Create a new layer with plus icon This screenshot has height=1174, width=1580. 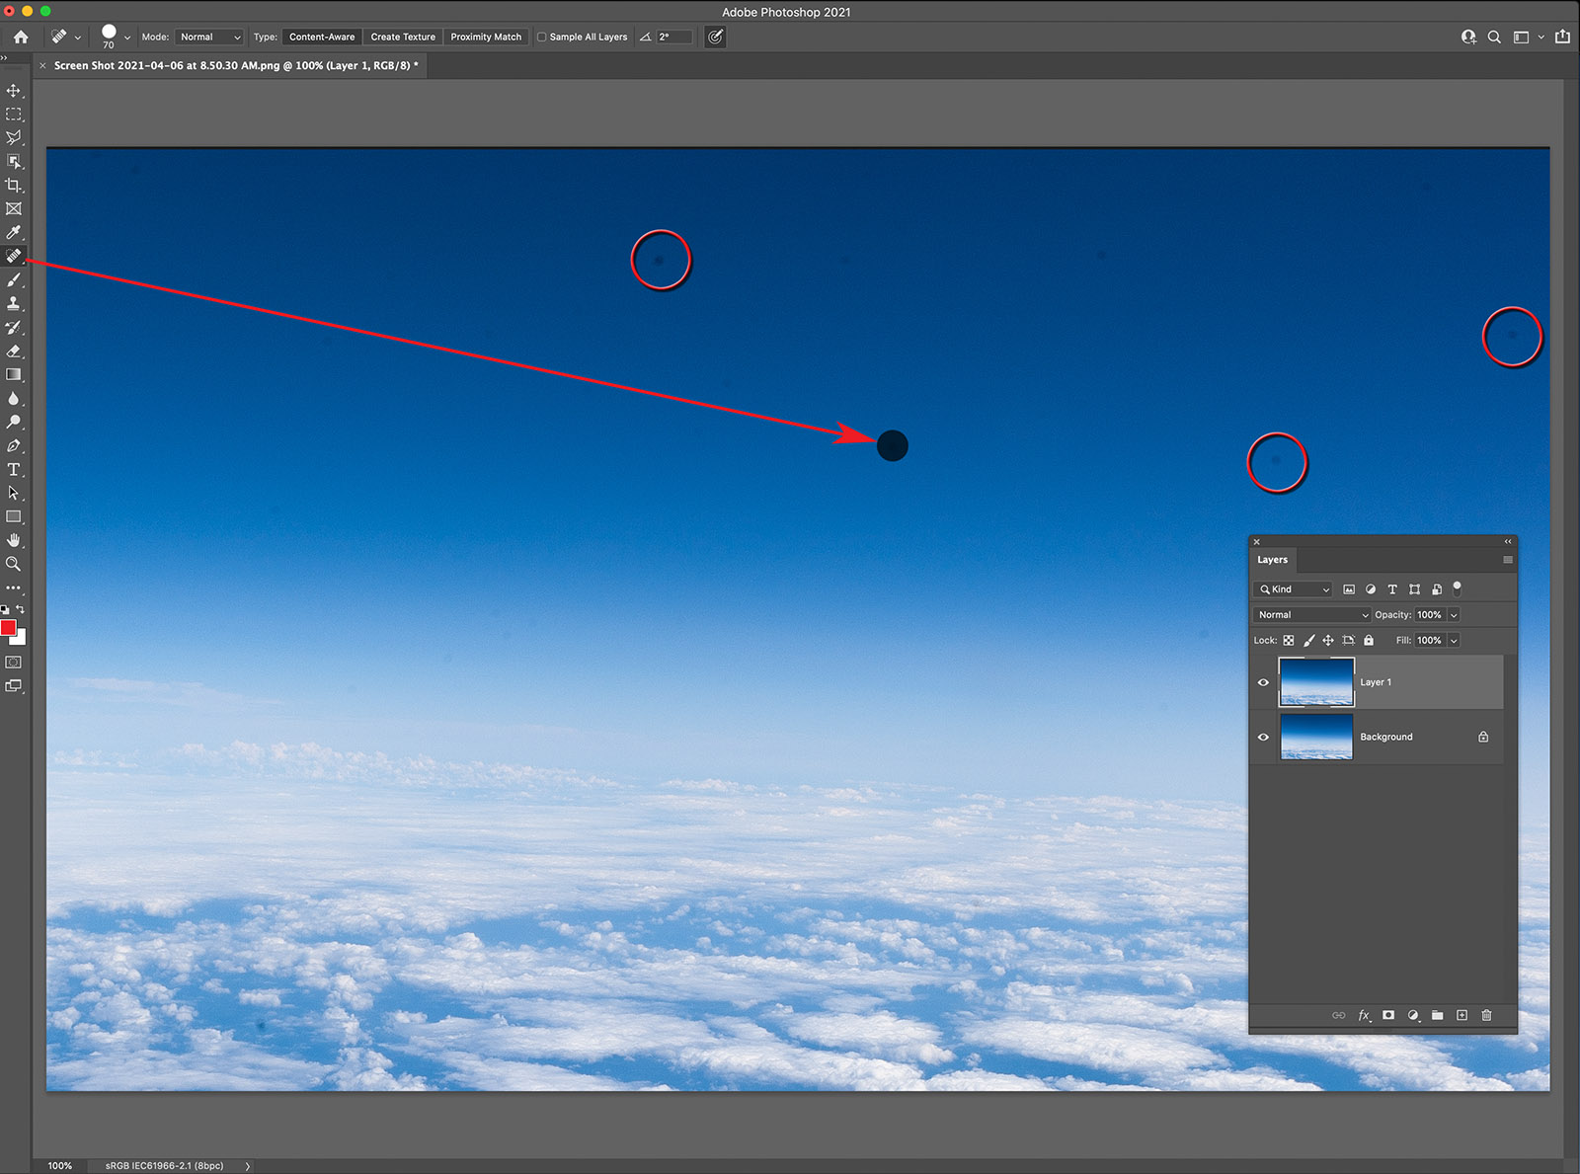1461,1015
